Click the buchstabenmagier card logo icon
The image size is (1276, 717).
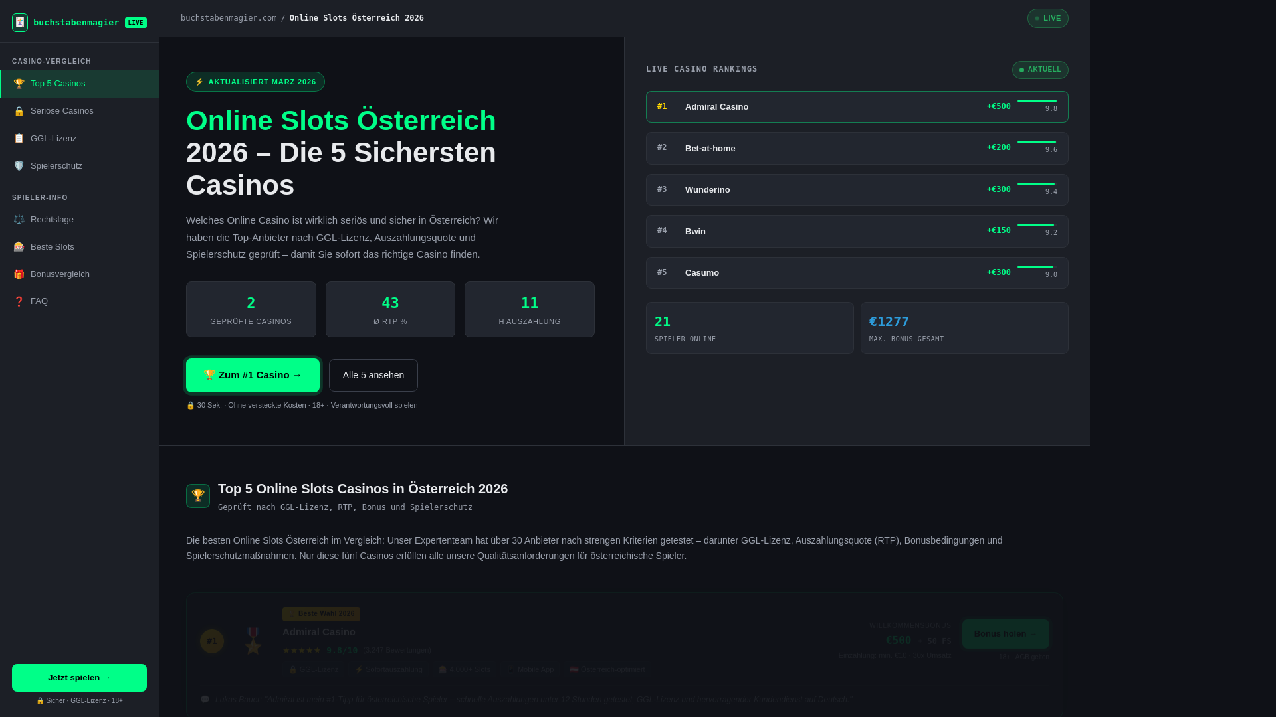20,23
